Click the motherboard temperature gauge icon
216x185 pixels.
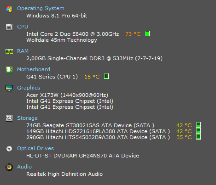tap(106, 76)
